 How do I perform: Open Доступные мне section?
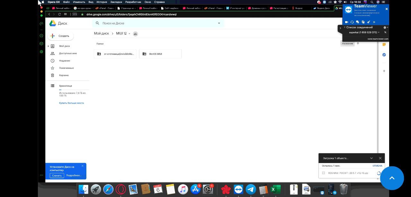click(x=68, y=53)
